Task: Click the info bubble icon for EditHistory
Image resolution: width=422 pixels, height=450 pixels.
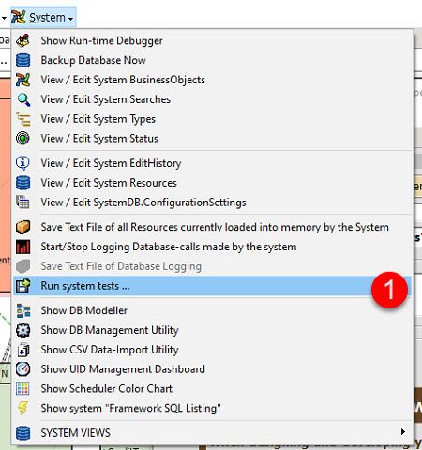Action: pyautogui.click(x=23, y=163)
